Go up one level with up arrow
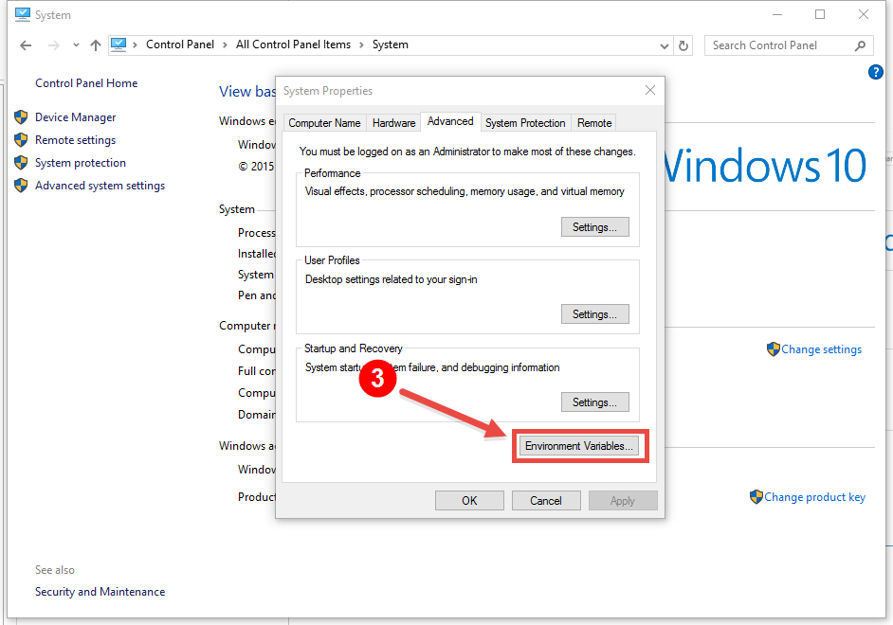Viewport: 893px width, 625px height. [x=96, y=45]
